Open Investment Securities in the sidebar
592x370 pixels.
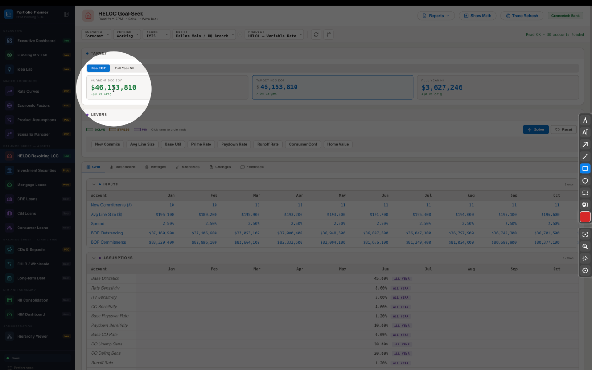click(x=37, y=170)
